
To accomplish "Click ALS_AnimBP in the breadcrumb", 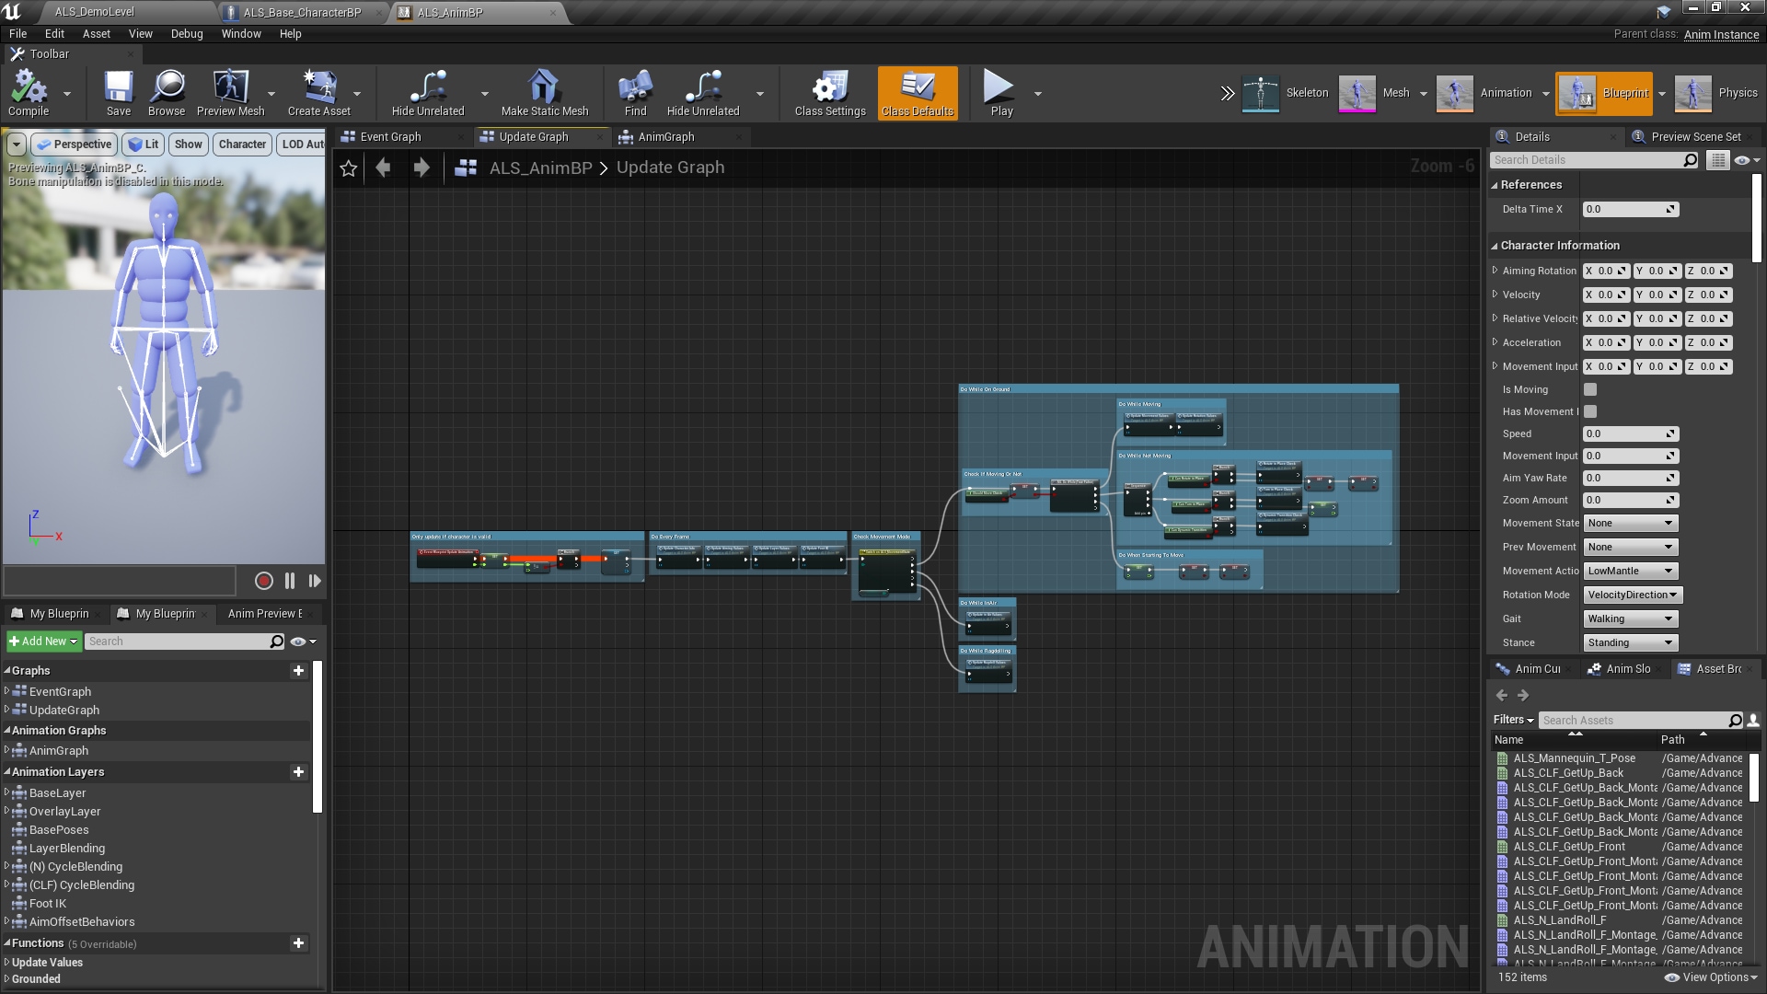I will coord(540,168).
